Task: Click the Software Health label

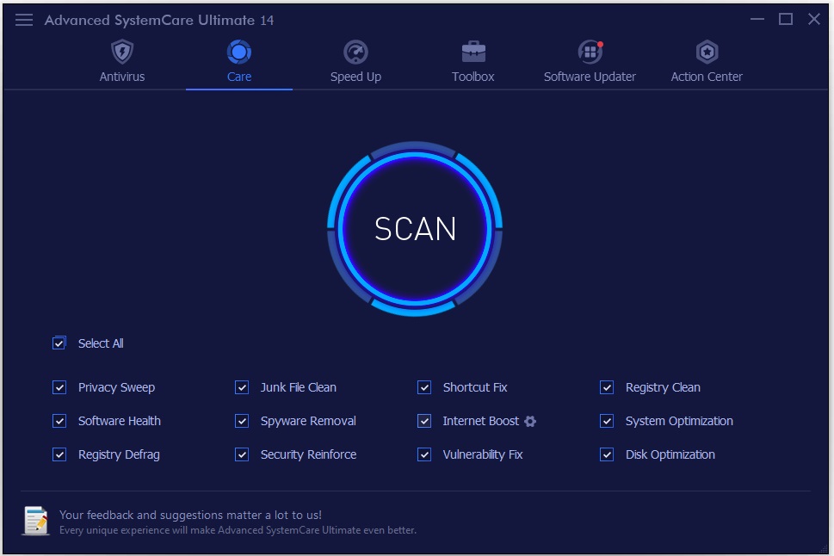Action: (x=119, y=421)
